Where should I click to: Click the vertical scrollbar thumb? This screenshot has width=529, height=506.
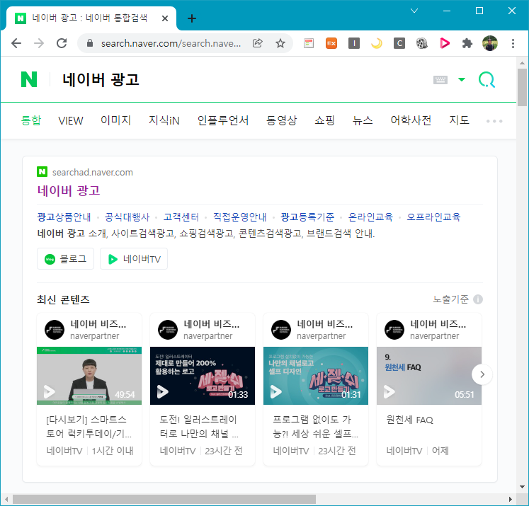pyautogui.click(x=523, y=87)
